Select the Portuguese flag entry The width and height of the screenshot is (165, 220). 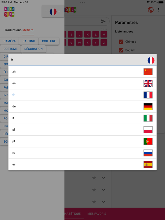pyautogui.click(x=148, y=141)
